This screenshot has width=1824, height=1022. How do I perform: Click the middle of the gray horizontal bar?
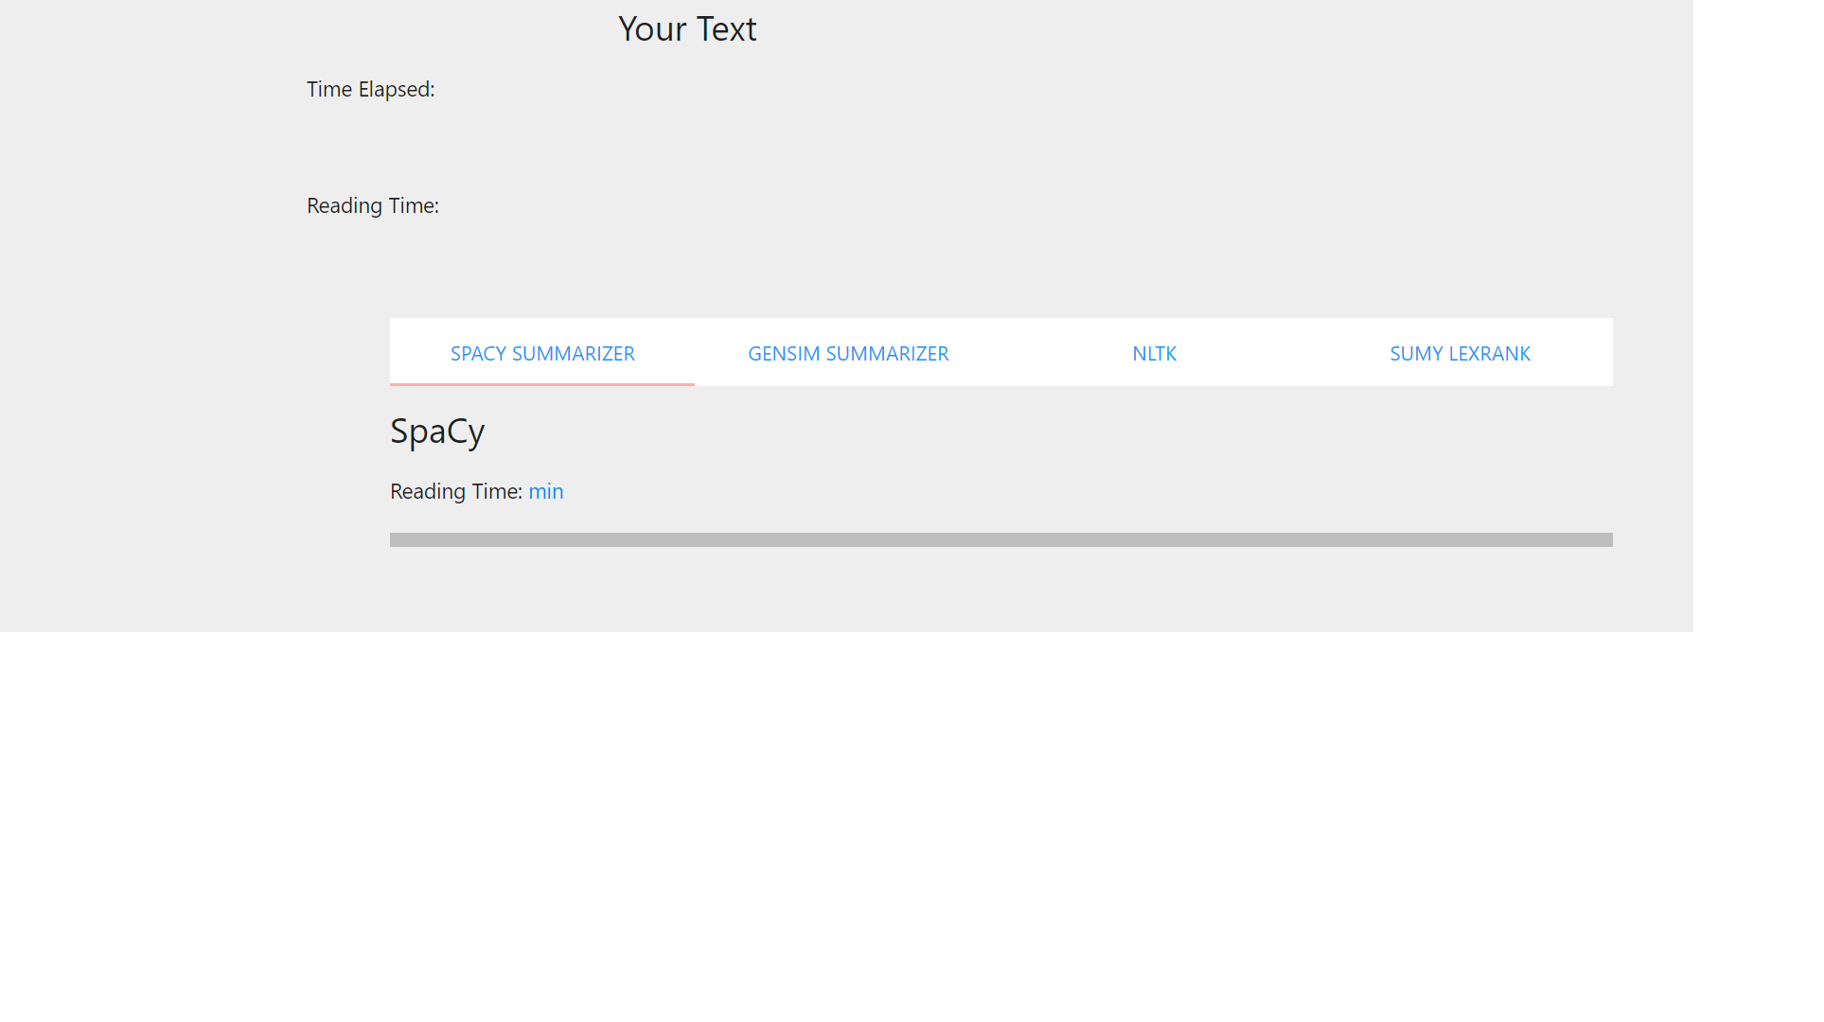click(x=1001, y=539)
